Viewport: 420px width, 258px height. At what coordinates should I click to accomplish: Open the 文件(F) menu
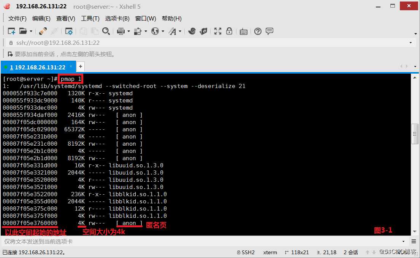pyautogui.click(x=17, y=19)
